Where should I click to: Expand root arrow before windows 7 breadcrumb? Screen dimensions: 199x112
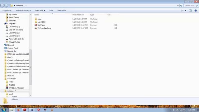pos(15,6)
